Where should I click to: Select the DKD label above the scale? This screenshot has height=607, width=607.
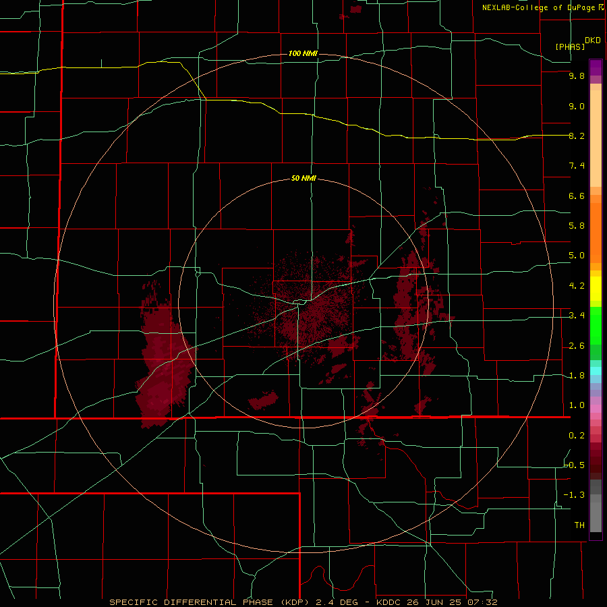[x=593, y=40]
